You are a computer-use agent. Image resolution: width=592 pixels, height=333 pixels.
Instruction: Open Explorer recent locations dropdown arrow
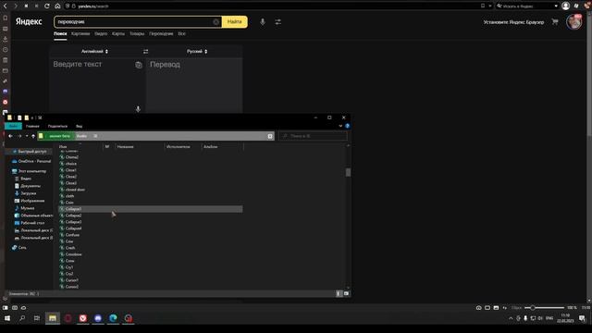(27, 136)
